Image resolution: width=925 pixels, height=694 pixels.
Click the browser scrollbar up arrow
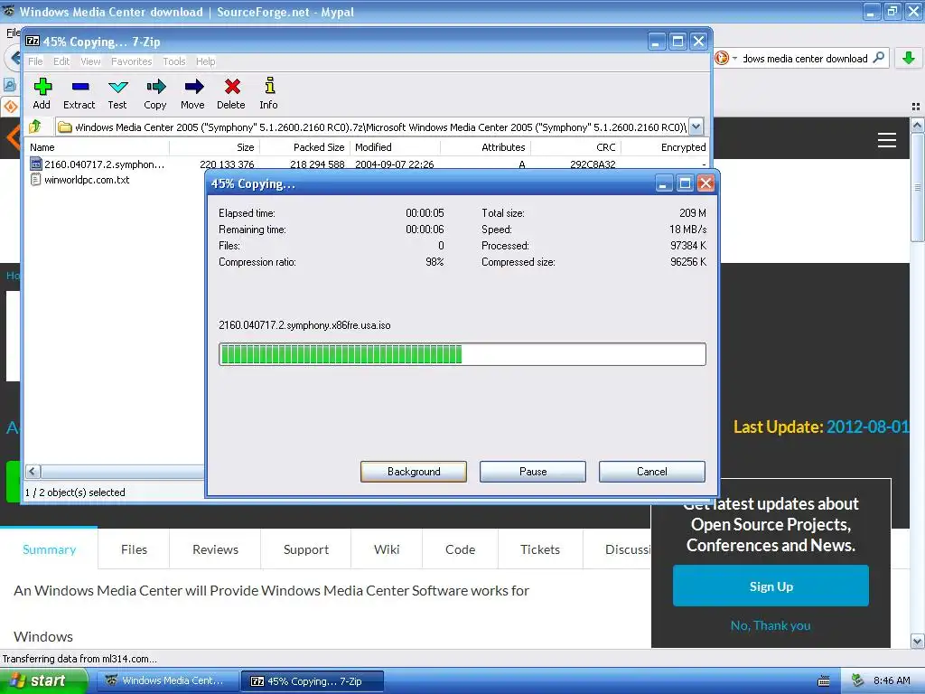click(x=918, y=125)
